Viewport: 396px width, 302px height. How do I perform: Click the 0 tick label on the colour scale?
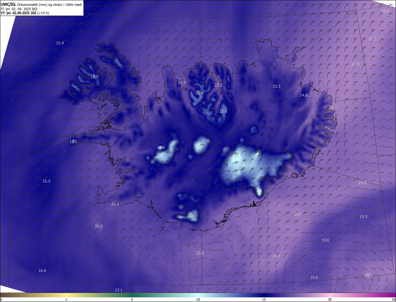pos(1,300)
